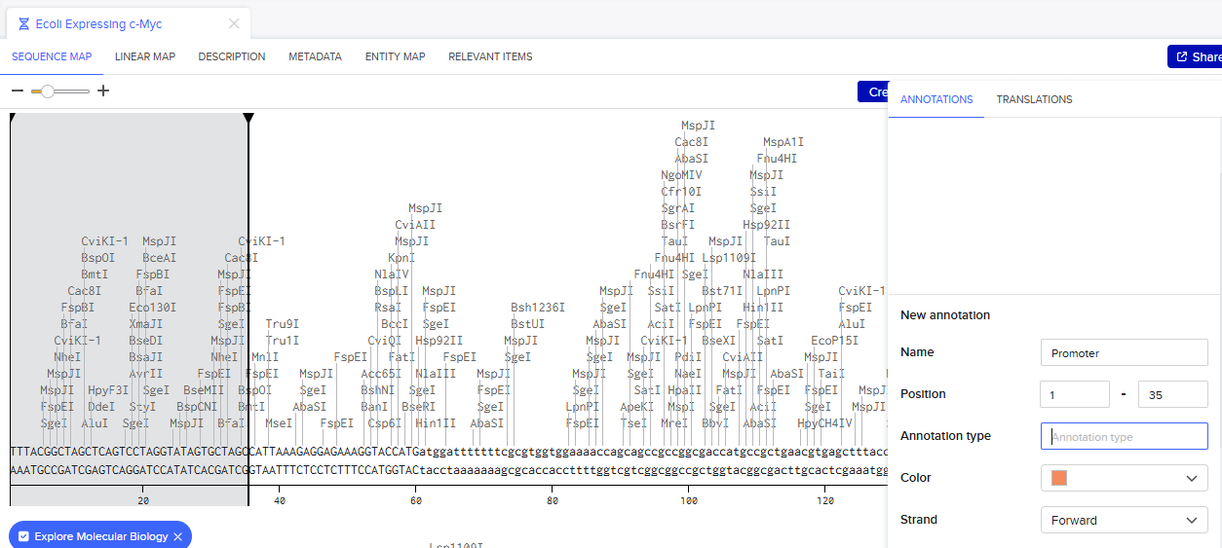Screen dimensions: 1222x548
Task: Click the Position start field
Action: click(1075, 394)
